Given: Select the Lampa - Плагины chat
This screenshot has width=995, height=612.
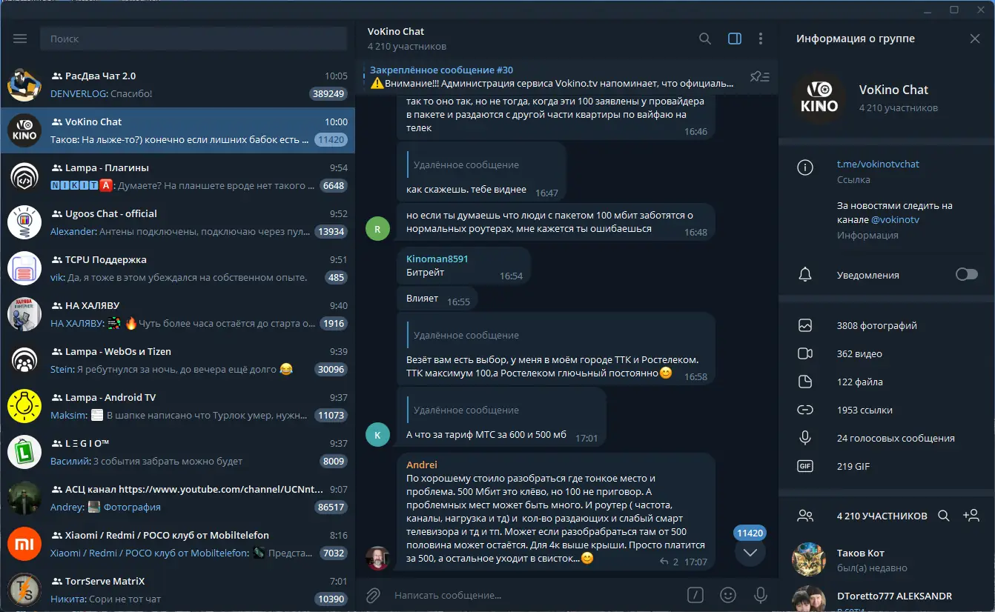Looking at the screenshot, I should 178,177.
